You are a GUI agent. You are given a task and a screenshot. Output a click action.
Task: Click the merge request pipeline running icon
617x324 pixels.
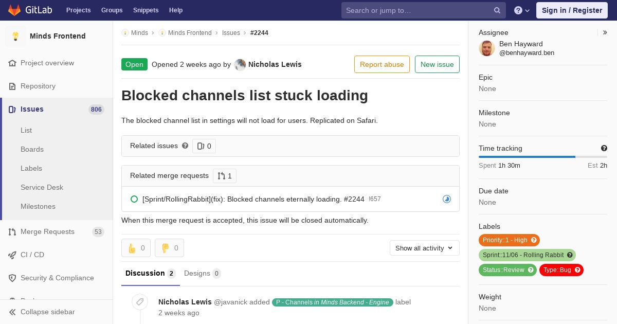(447, 199)
